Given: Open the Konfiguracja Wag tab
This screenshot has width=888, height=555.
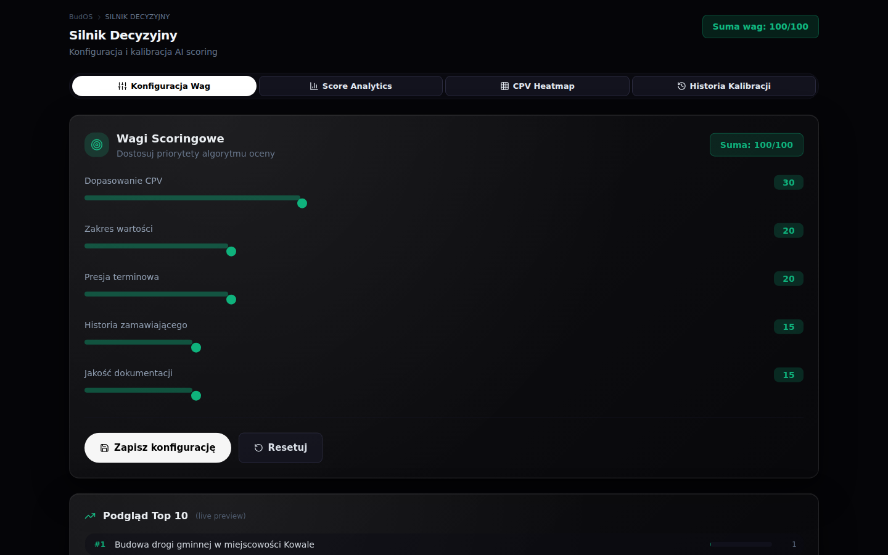Looking at the screenshot, I should point(164,86).
